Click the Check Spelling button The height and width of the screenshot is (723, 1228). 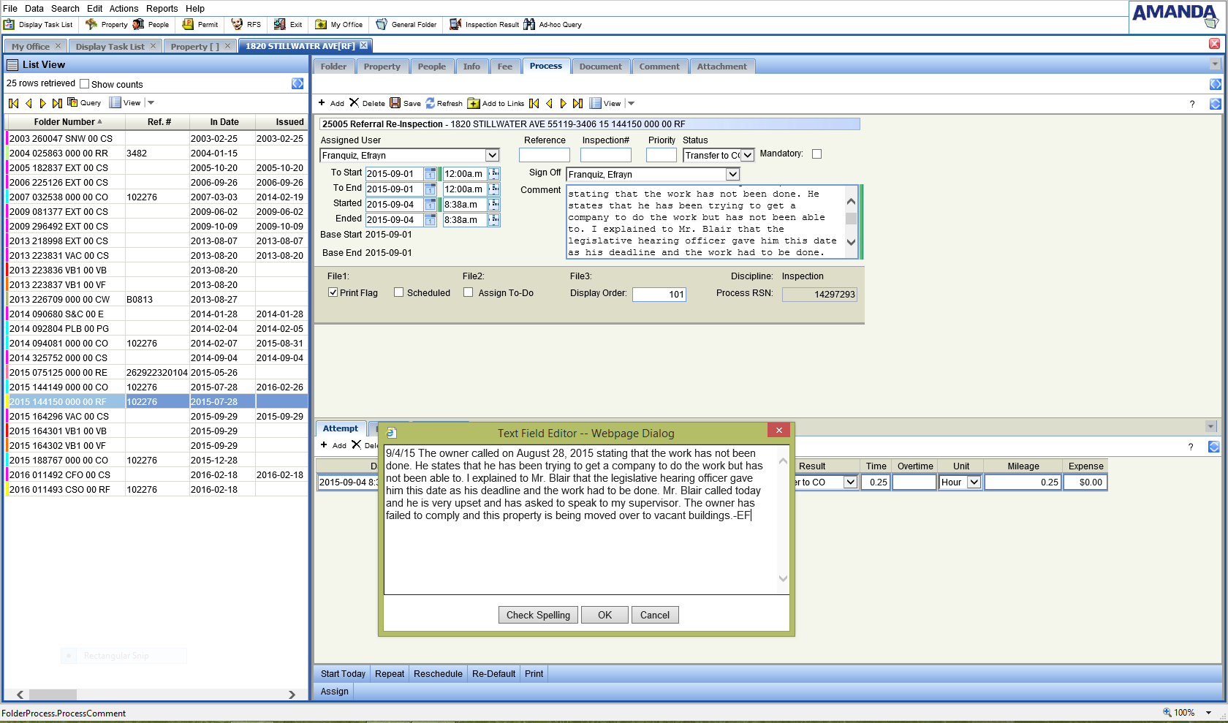pyautogui.click(x=538, y=615)
